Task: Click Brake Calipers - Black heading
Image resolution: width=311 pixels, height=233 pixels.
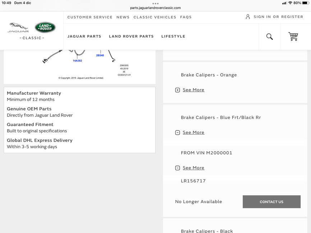Action: pyautogui.click(x=207, y=231)
